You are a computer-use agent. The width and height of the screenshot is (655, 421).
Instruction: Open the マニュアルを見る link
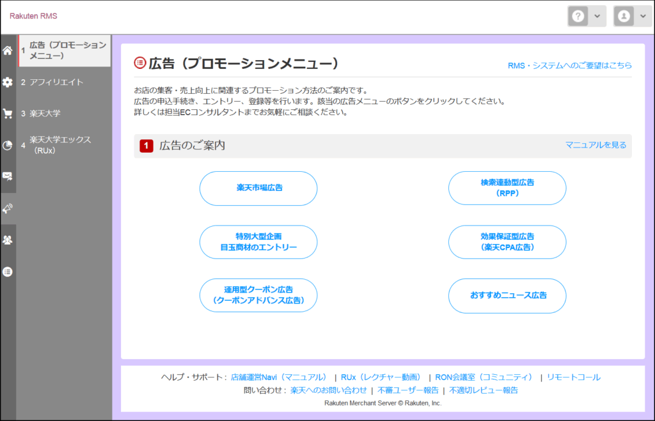[x=596, y=145]
